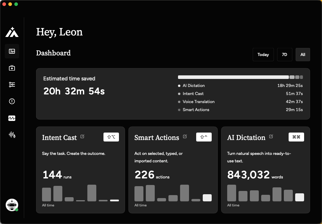Click the 20h 32m 54s total
This screenshot has width=322, height=224.
pyautogui.click(x=74, y=91)
